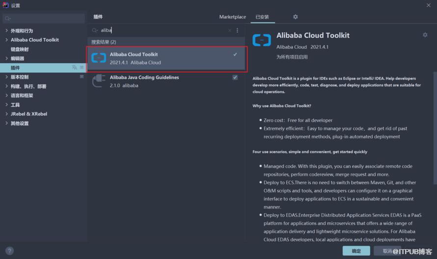Image resolution: width=437 pixels, height=259 pixels.
Task: Expand the 编辑器 settings node
Action: [x=6, y=58]
